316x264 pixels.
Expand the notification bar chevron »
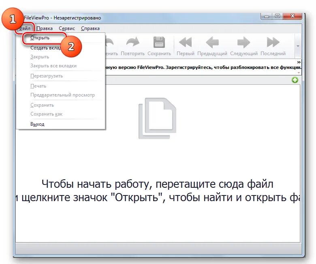point(299,62)
